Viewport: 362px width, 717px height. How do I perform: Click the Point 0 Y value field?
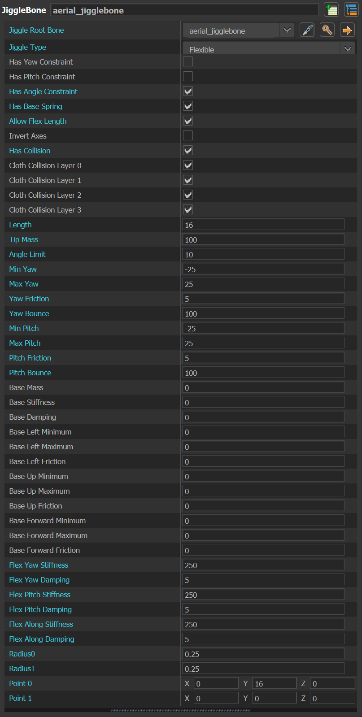pyautogui.click(x=274, y=684)
